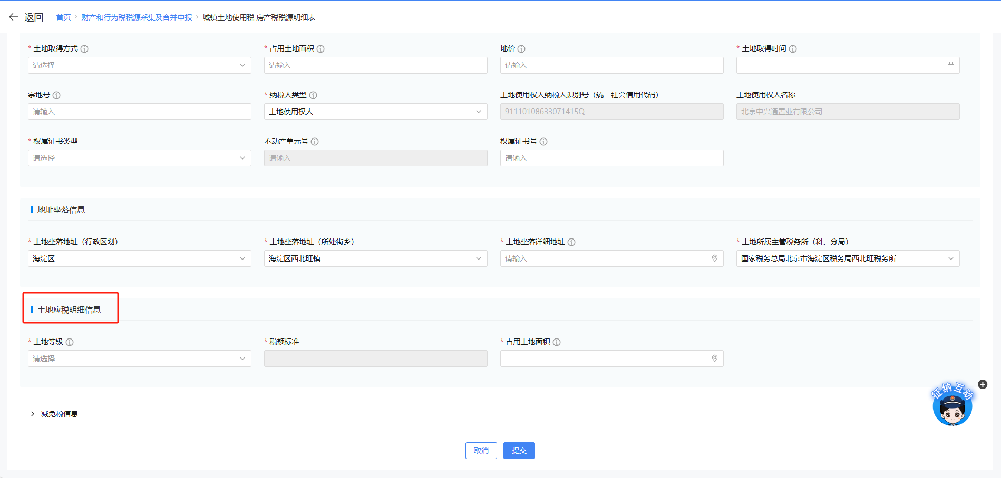Screen dimensions: 1001x478
Task: Click the plus icon to add tax detail
Action: pyautogui.click(x=983, y=384)
